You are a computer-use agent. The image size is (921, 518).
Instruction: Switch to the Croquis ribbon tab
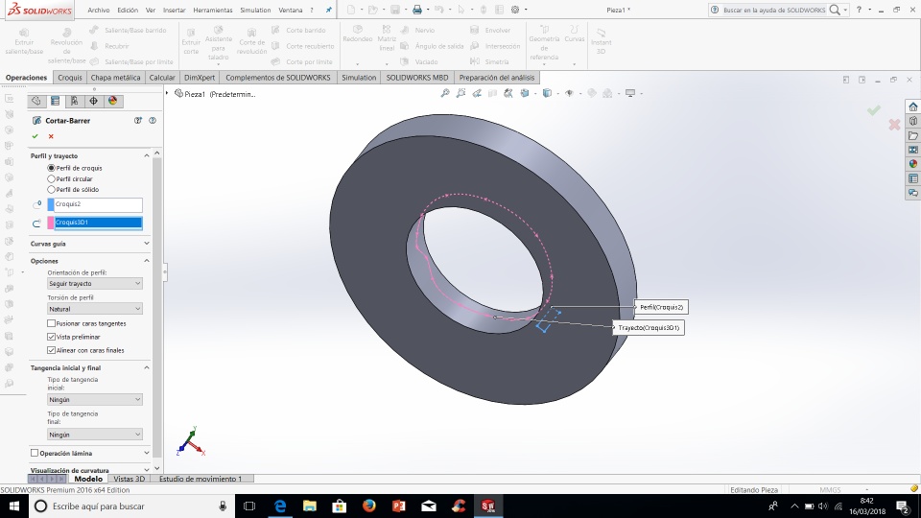point(70,78)
